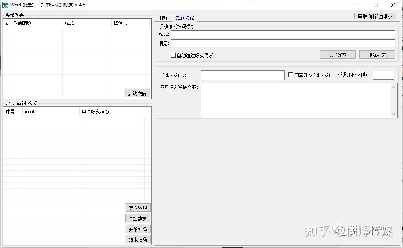
Task: Click the @ column header
Action: pyautogui.click(x=7, y=23)
